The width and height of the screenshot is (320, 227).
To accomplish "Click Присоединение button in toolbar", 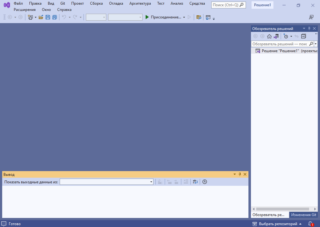I will pyautogui.click(x=166, y=17).
